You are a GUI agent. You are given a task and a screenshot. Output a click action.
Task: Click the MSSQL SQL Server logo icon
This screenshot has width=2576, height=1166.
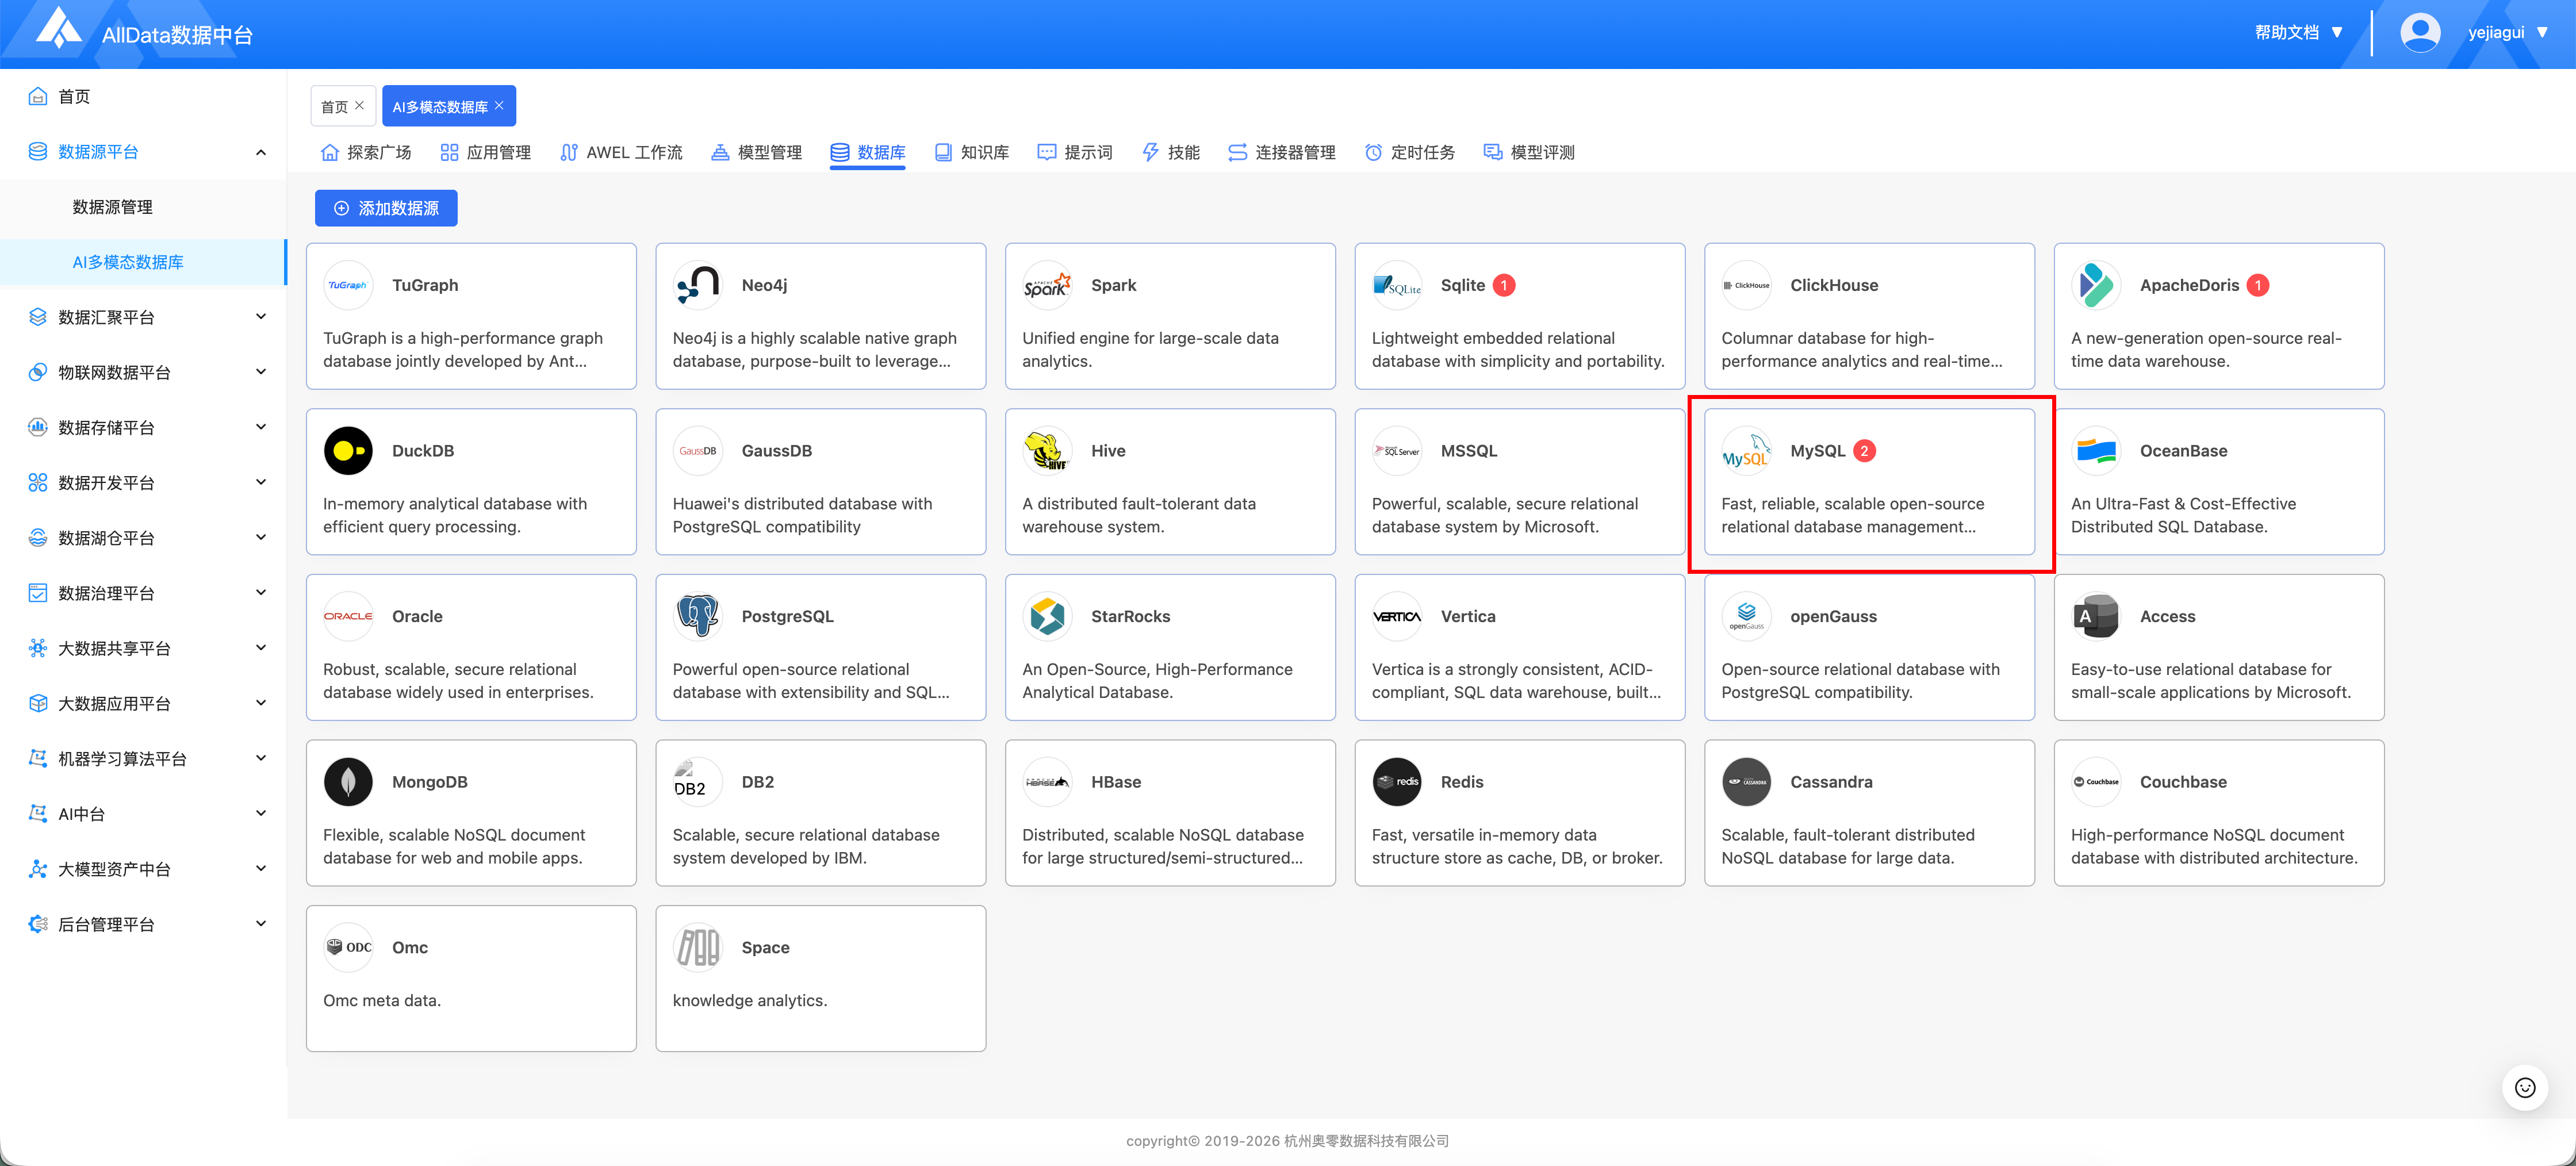pyautogui.click(x=1397, y=451)
